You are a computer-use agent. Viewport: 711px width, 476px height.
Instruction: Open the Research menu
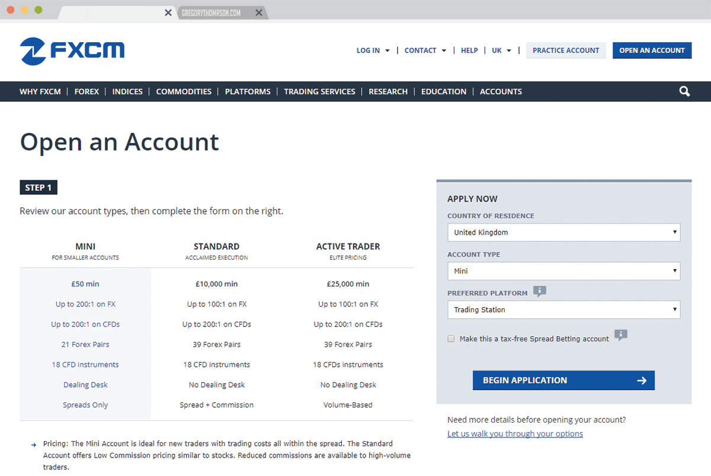coord(388,91)
